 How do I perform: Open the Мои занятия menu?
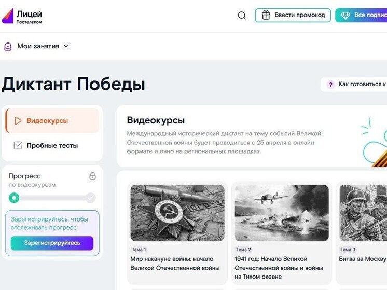[x=38, y=46]
